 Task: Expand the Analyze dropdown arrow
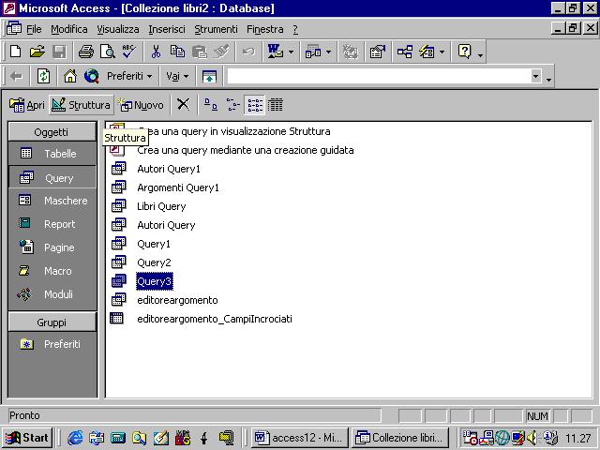point(328,52)
